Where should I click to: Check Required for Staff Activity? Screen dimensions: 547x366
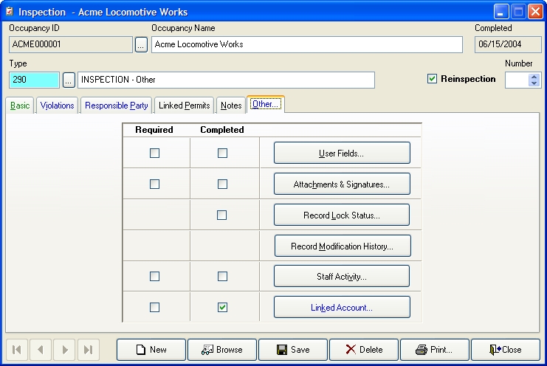coord(154,277)
